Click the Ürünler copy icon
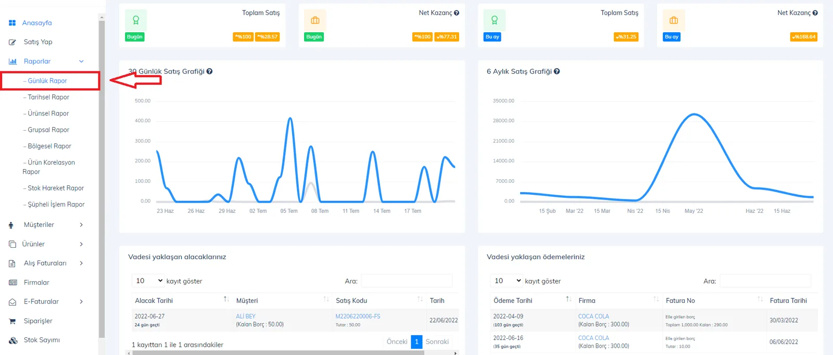This screenshot has width=833, height=355. (12, 244)
